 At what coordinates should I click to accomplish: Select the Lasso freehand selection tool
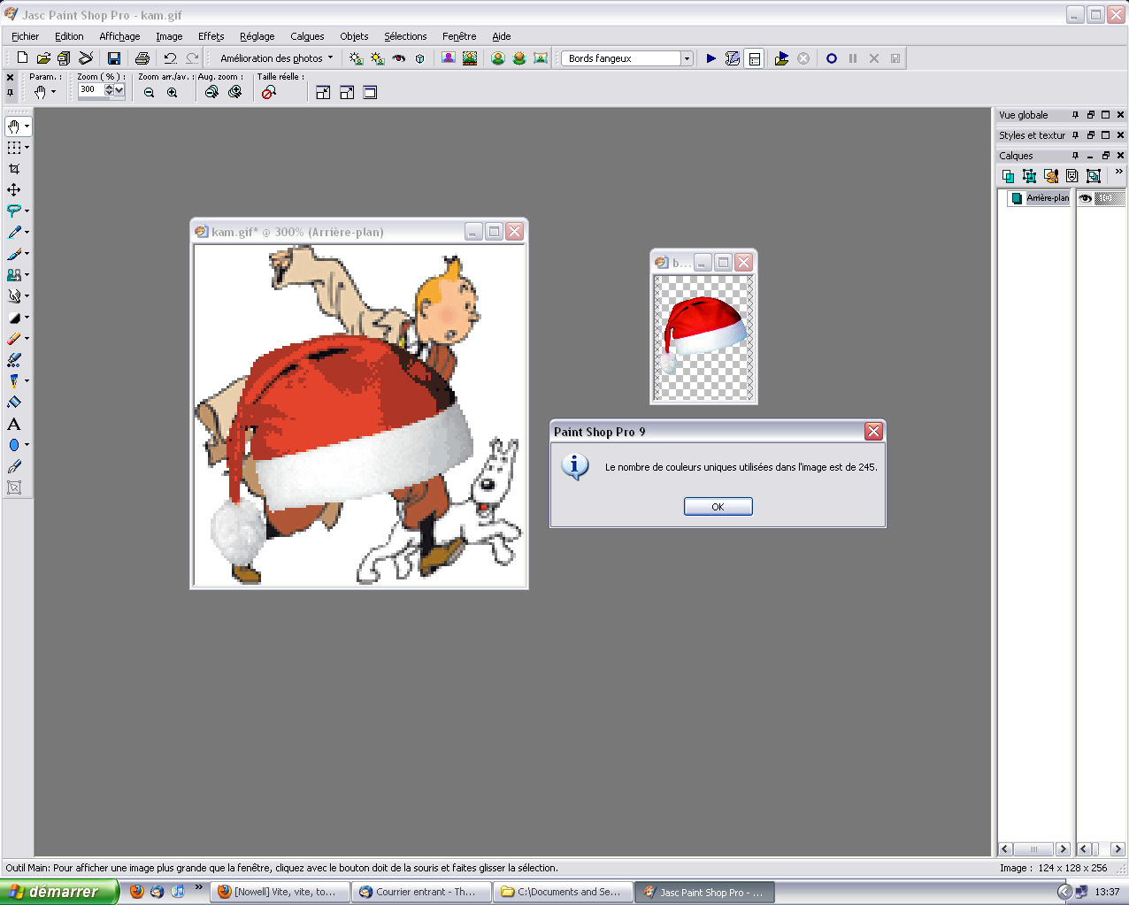pos(14,211)
